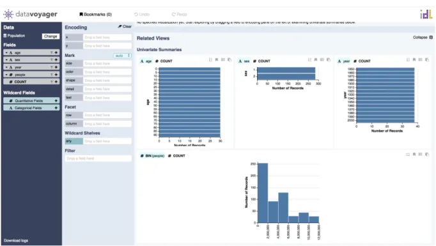This screenshot has height=246, width=436.
Task: Click the Undo button
Action: [142, 14]
